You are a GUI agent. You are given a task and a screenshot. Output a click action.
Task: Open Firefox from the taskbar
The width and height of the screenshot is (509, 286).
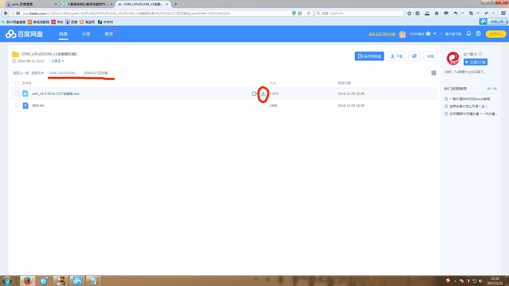28,281
